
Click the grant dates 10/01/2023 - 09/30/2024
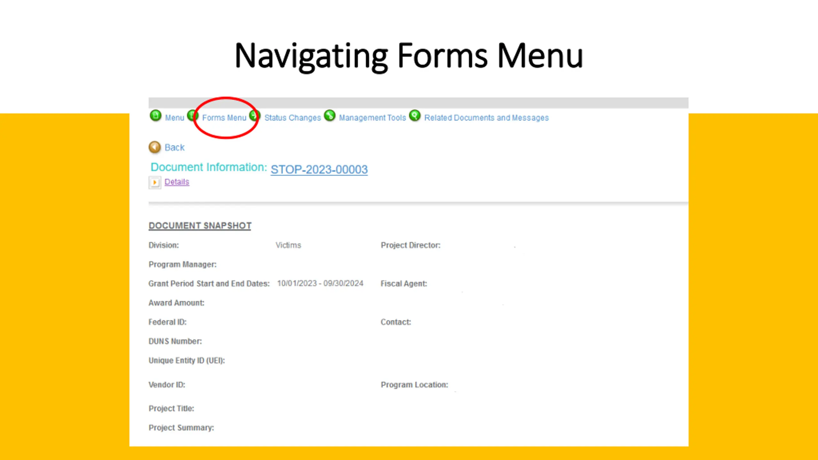[320, 283]
